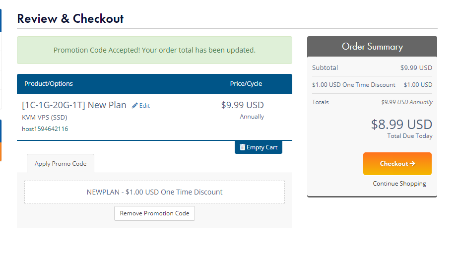
Task: Select the Apply Promo Code tab
Action: [61, 164]
